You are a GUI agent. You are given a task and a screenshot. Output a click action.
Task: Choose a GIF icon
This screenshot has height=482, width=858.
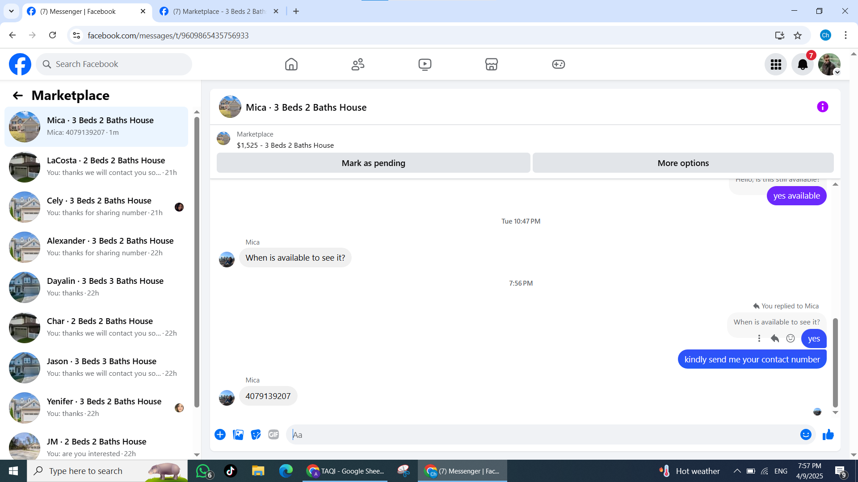tap(273, 435)
